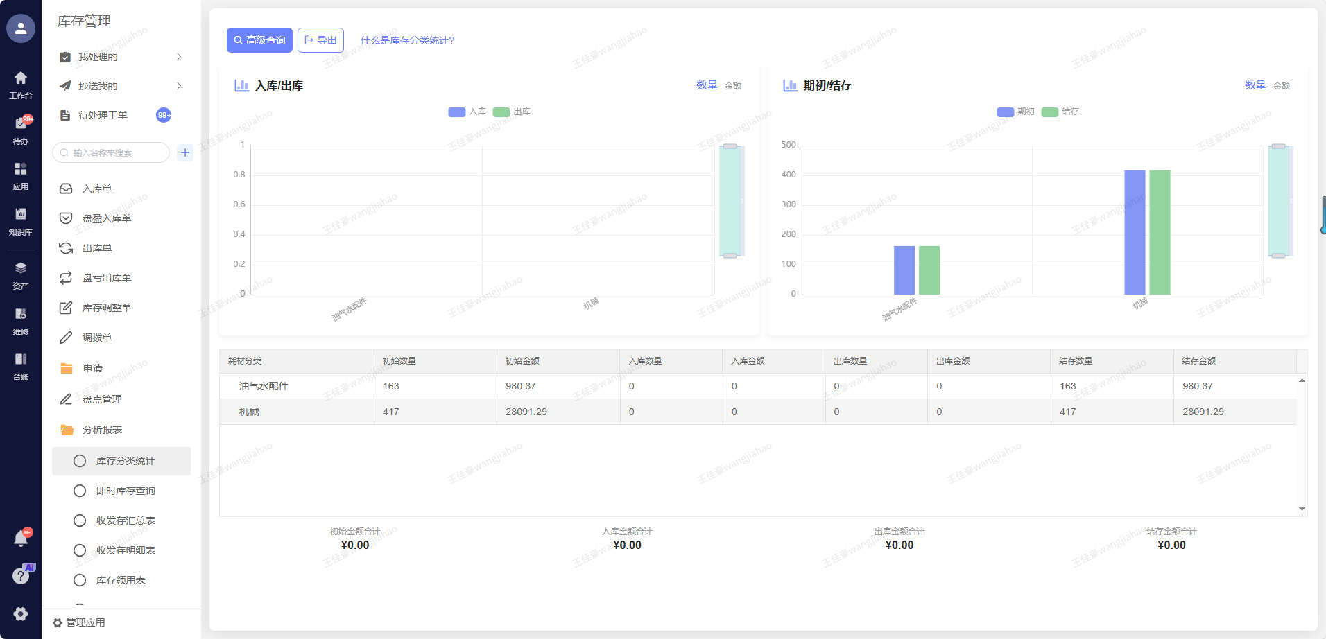The width and height of the screenshot is (1326, 639).
Task: Expand the 我处理的 menu chevron
Action: pos(179,57)
